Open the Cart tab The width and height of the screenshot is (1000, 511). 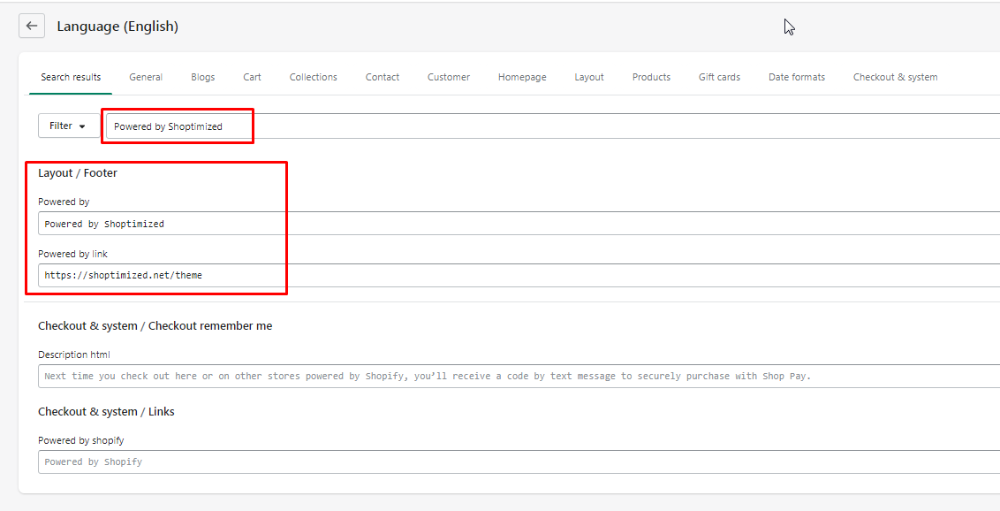click(252, 77)
